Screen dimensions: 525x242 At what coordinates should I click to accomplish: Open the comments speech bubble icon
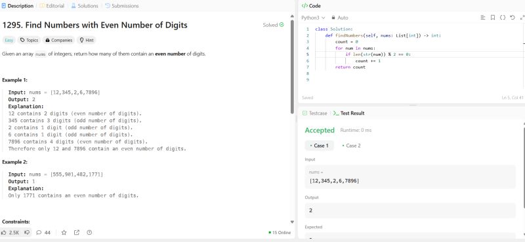(39, 233)
